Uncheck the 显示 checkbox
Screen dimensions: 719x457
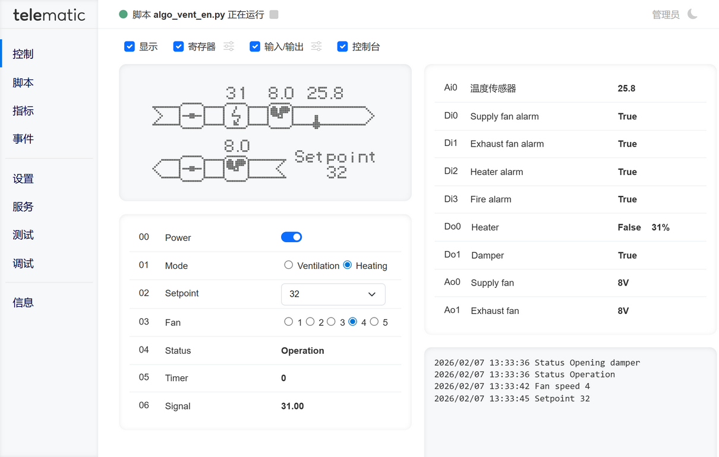coord(130,46)
